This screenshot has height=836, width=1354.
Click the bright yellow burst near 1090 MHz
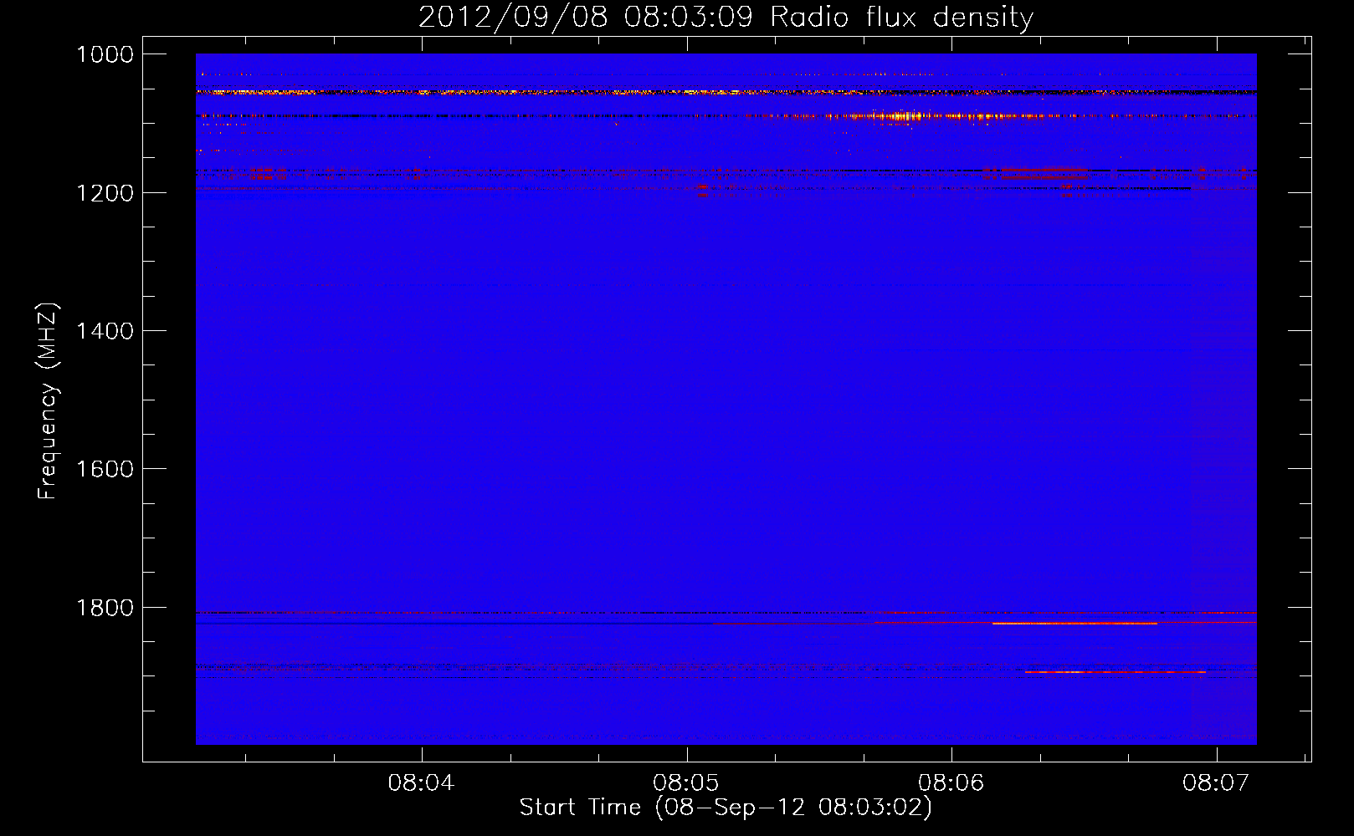(x=908, y=117)
